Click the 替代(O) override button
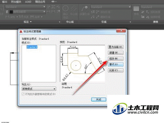Image resolution: width=164 pixels, height=123 pixels. pos(115,65)
